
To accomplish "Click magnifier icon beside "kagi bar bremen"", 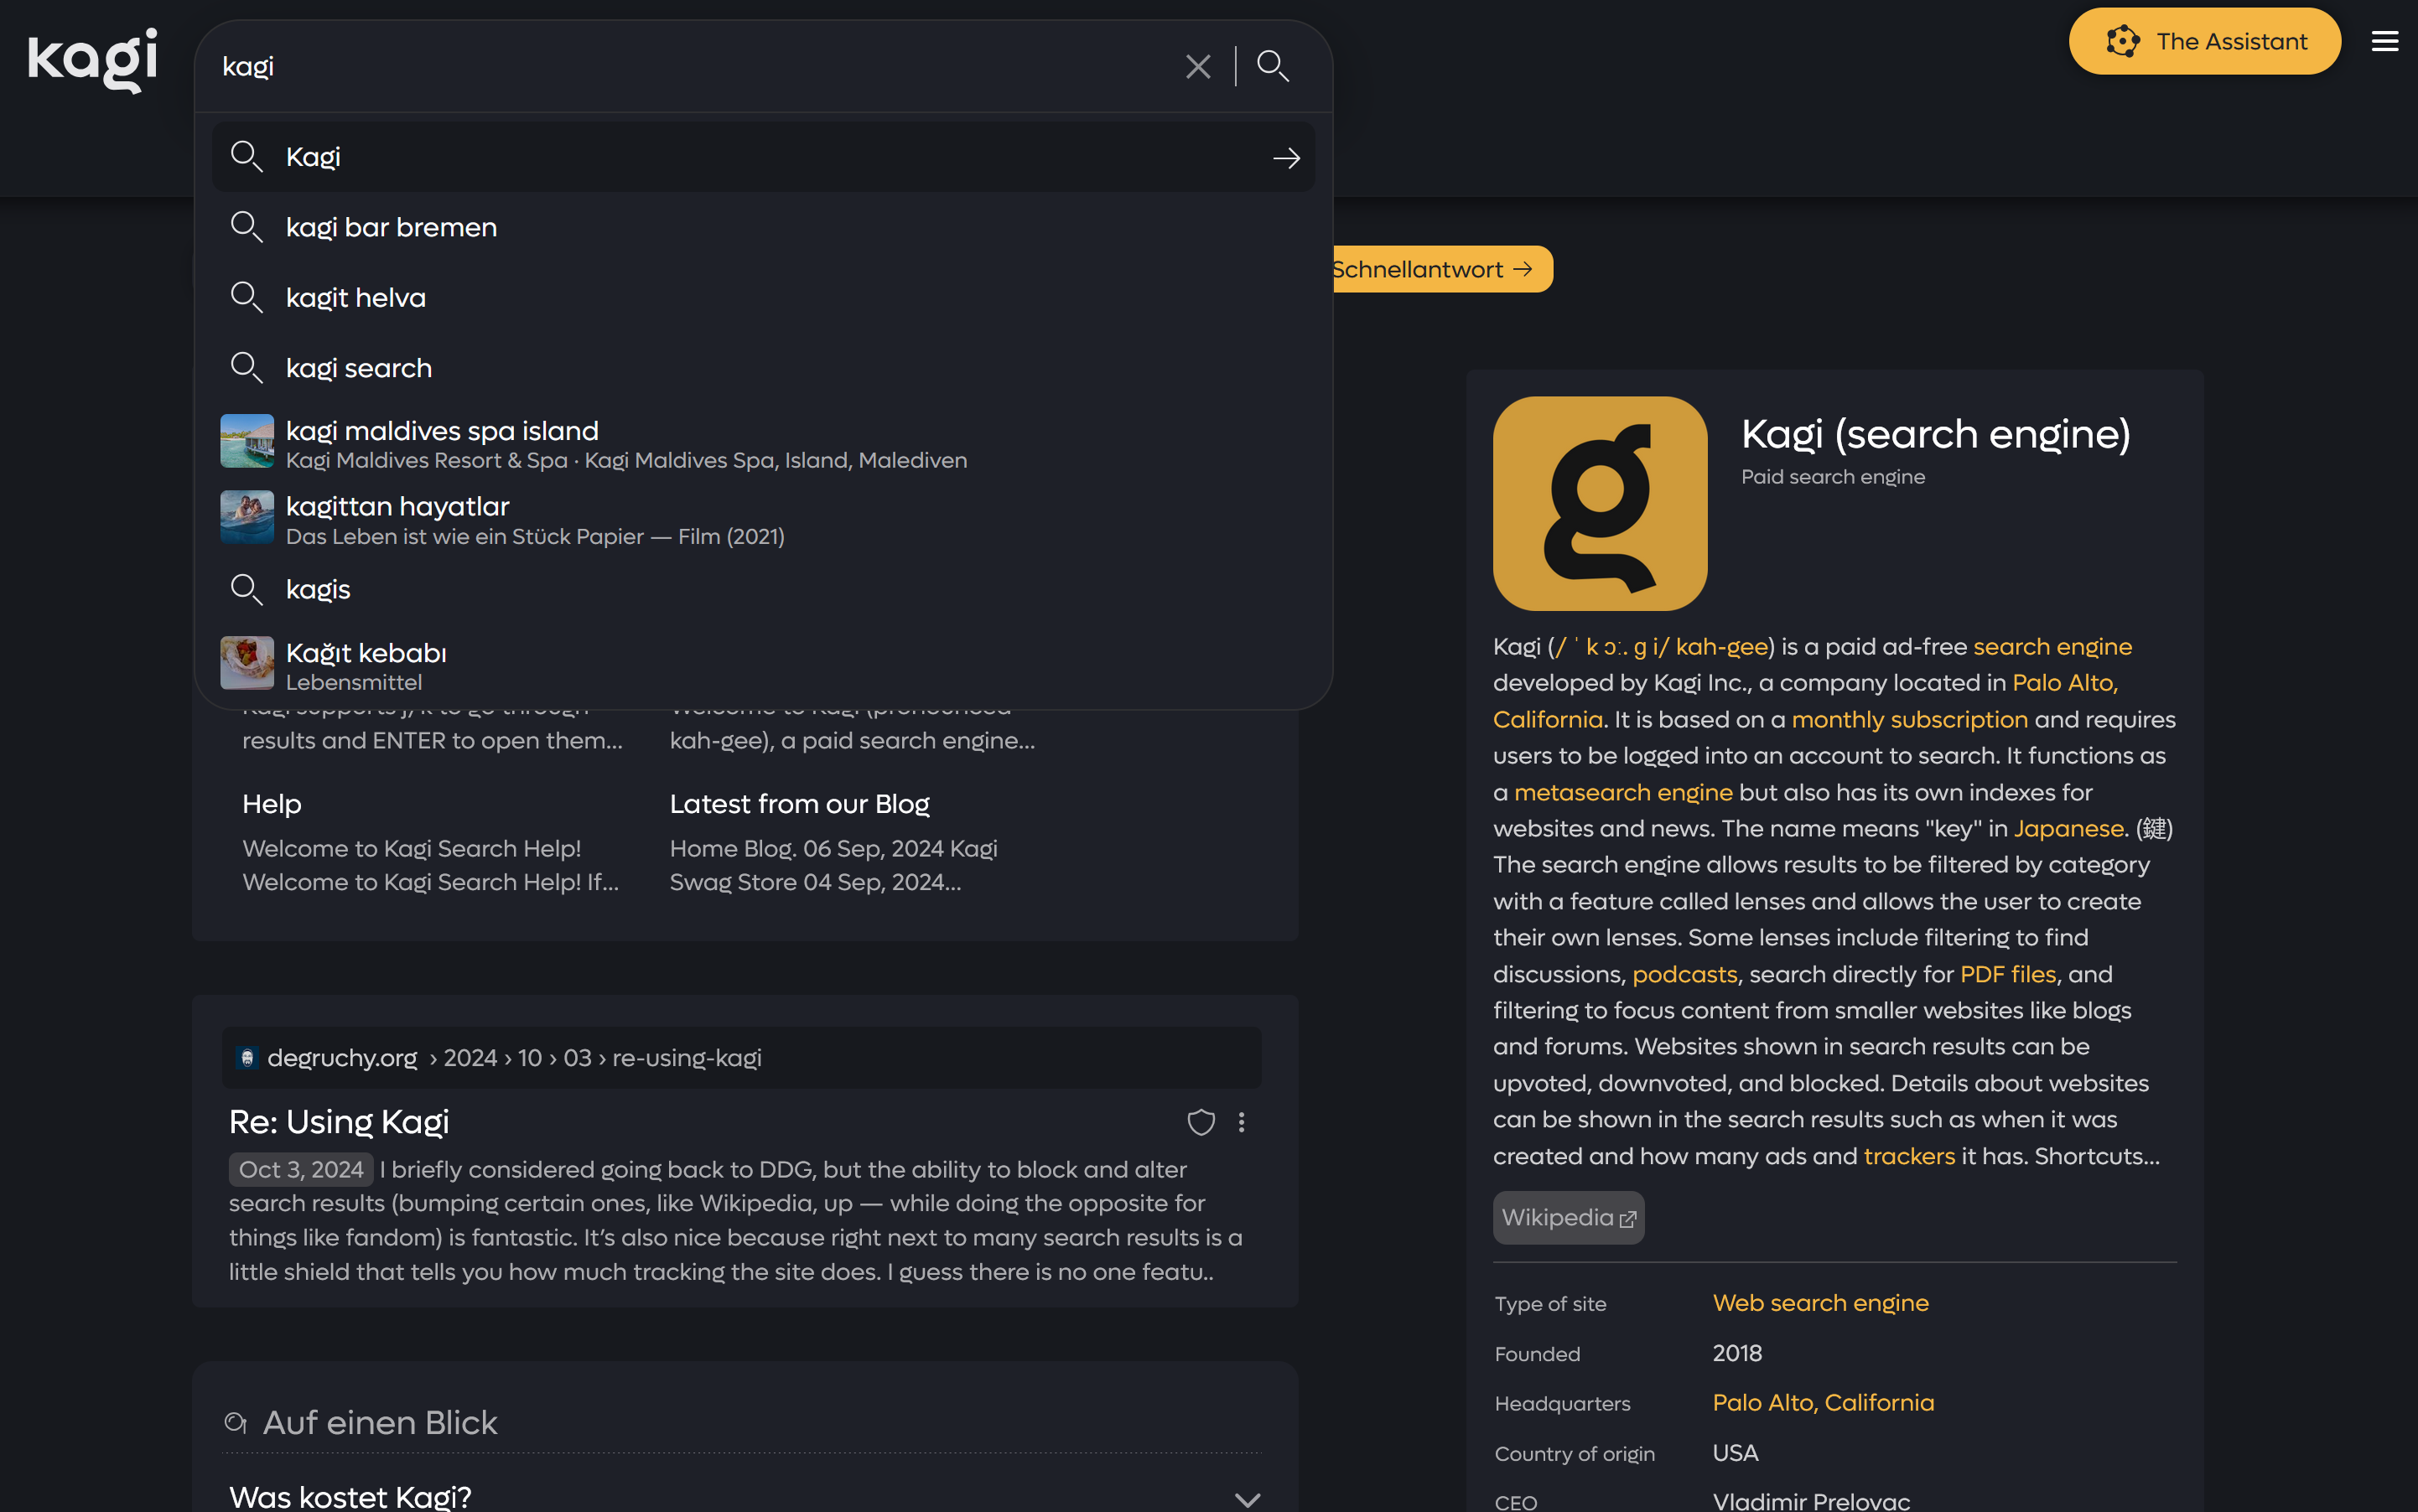I will [x=246, y=227].
